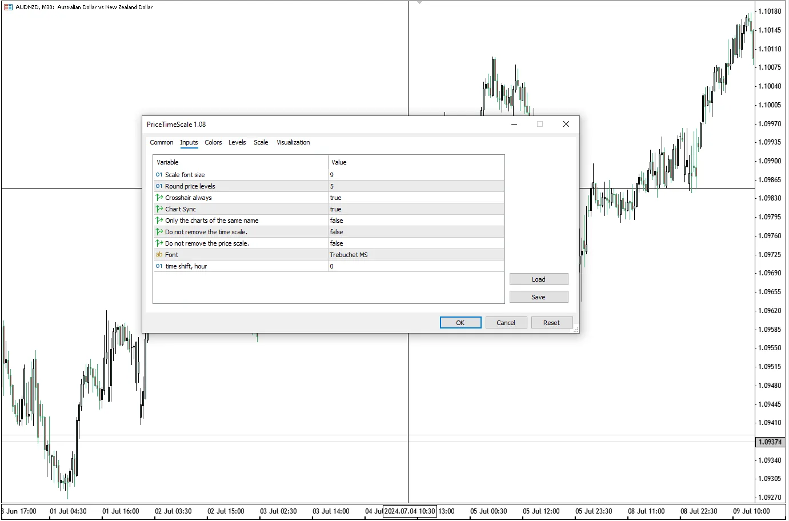Image resolution: width=789 pixels, height=521 pixels.
Task: Click time label 05 Jul 12:00
Action: pyautogui.click(x=542, y=511)
